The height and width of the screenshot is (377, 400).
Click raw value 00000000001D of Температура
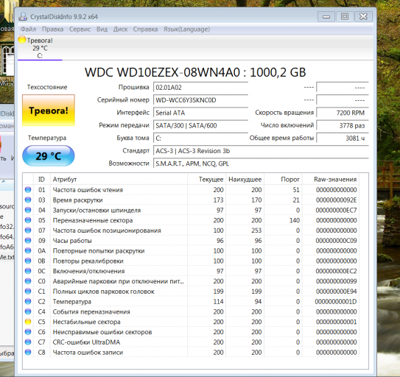[x=336, y=301]
